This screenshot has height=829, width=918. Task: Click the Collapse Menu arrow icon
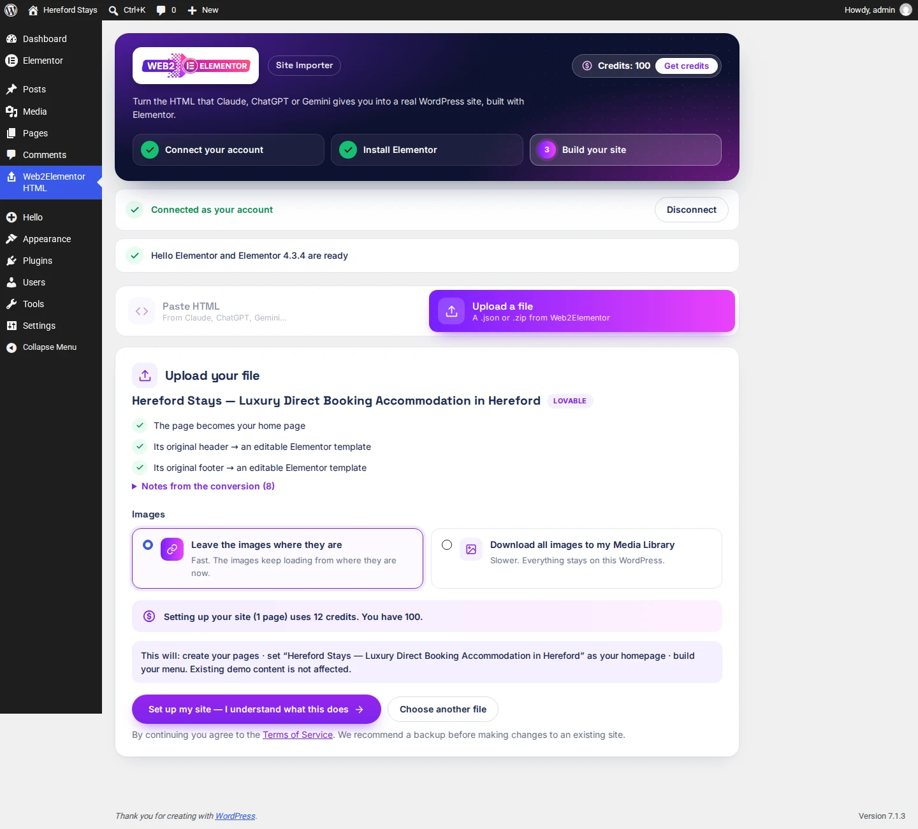click(x=11, y=347)
